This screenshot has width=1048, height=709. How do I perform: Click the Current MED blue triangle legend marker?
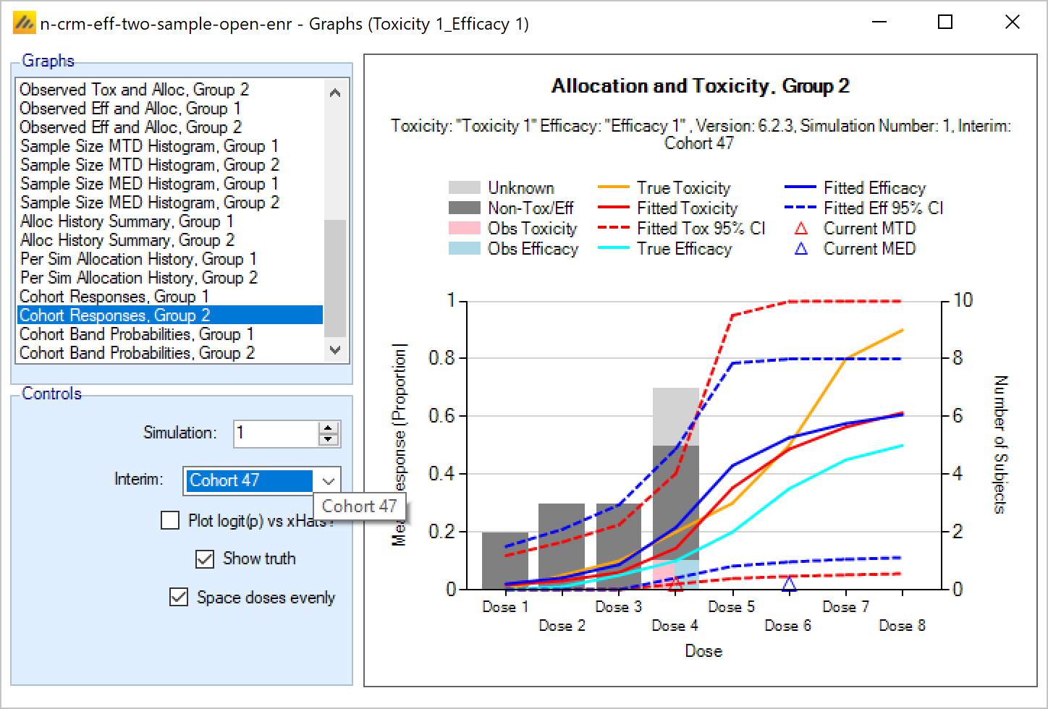coord(800,250)
